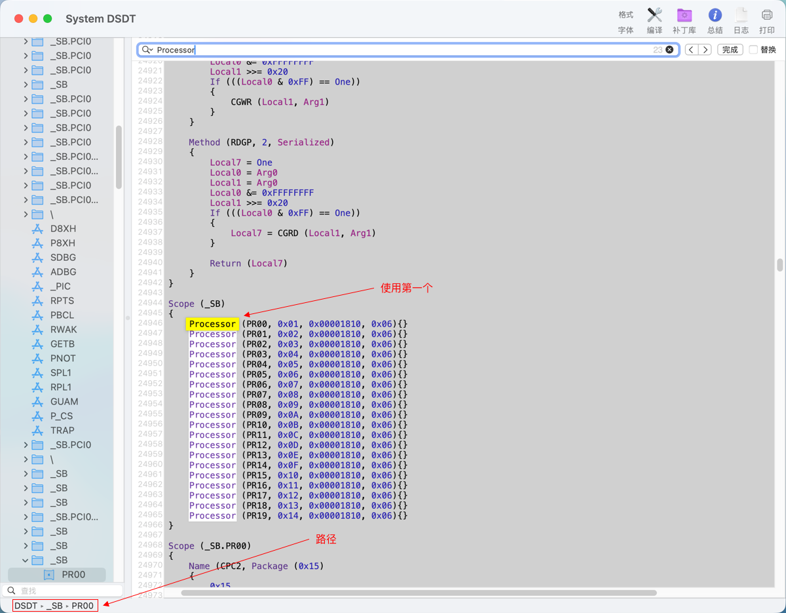
Task: Open the search options magnifier dropdown
Action: [x=147, y=50]
